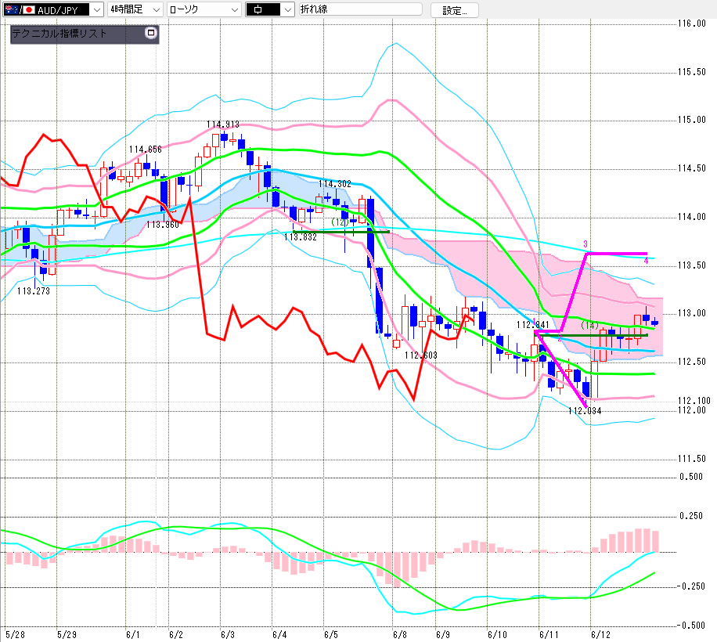This screenshot has width=717, height=642.
Task: Click the 114.00 price axis label
Action: (x=692, y=217)
